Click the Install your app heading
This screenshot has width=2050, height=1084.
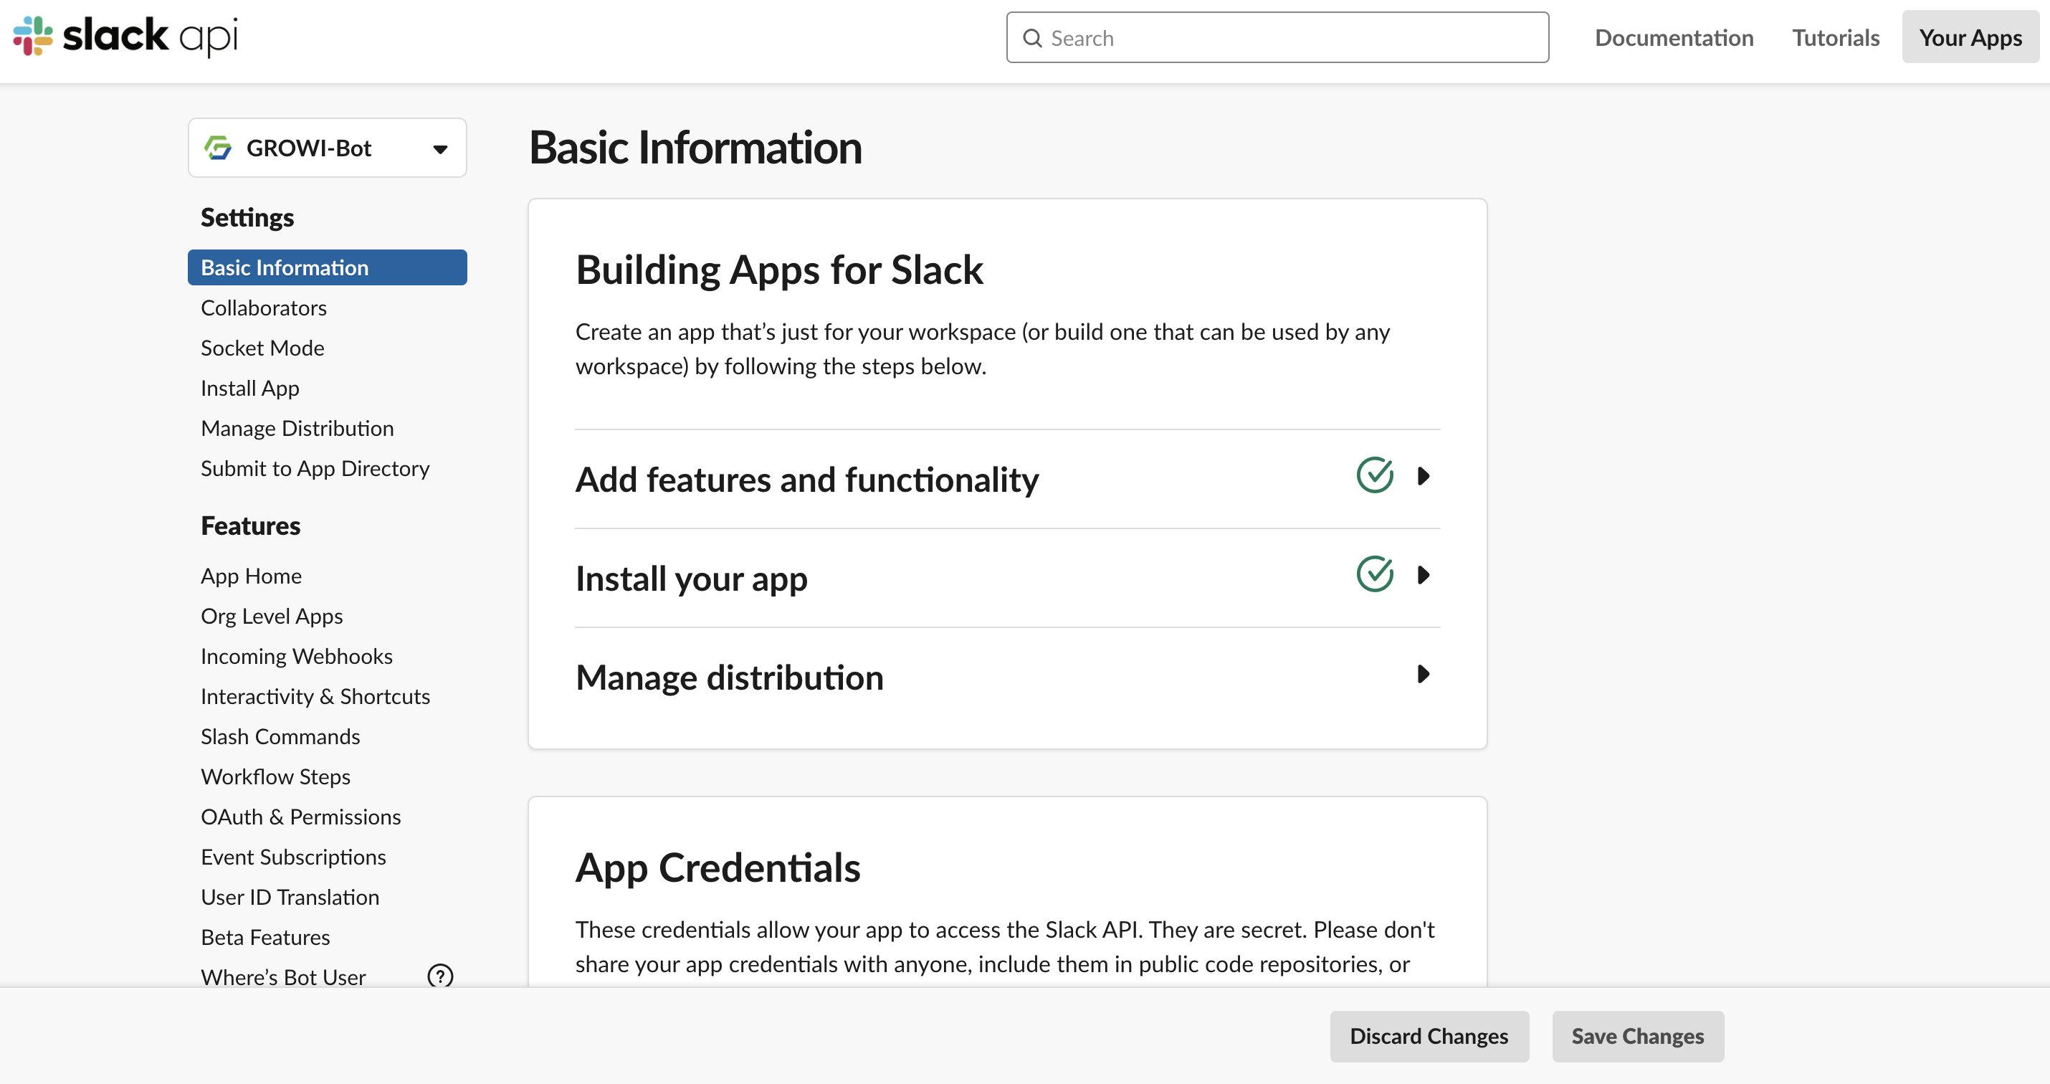coord(691,579)
